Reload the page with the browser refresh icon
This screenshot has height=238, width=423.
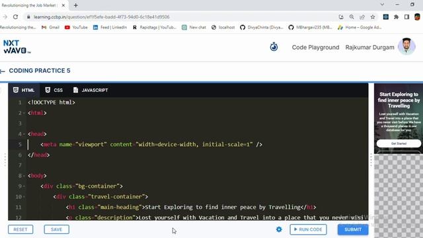coord(15,17)
